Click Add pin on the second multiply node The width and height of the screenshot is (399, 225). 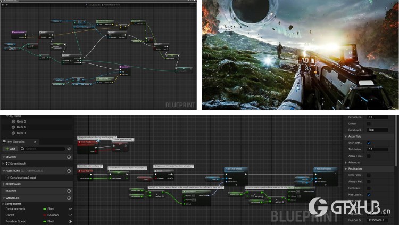pos(259,196)
